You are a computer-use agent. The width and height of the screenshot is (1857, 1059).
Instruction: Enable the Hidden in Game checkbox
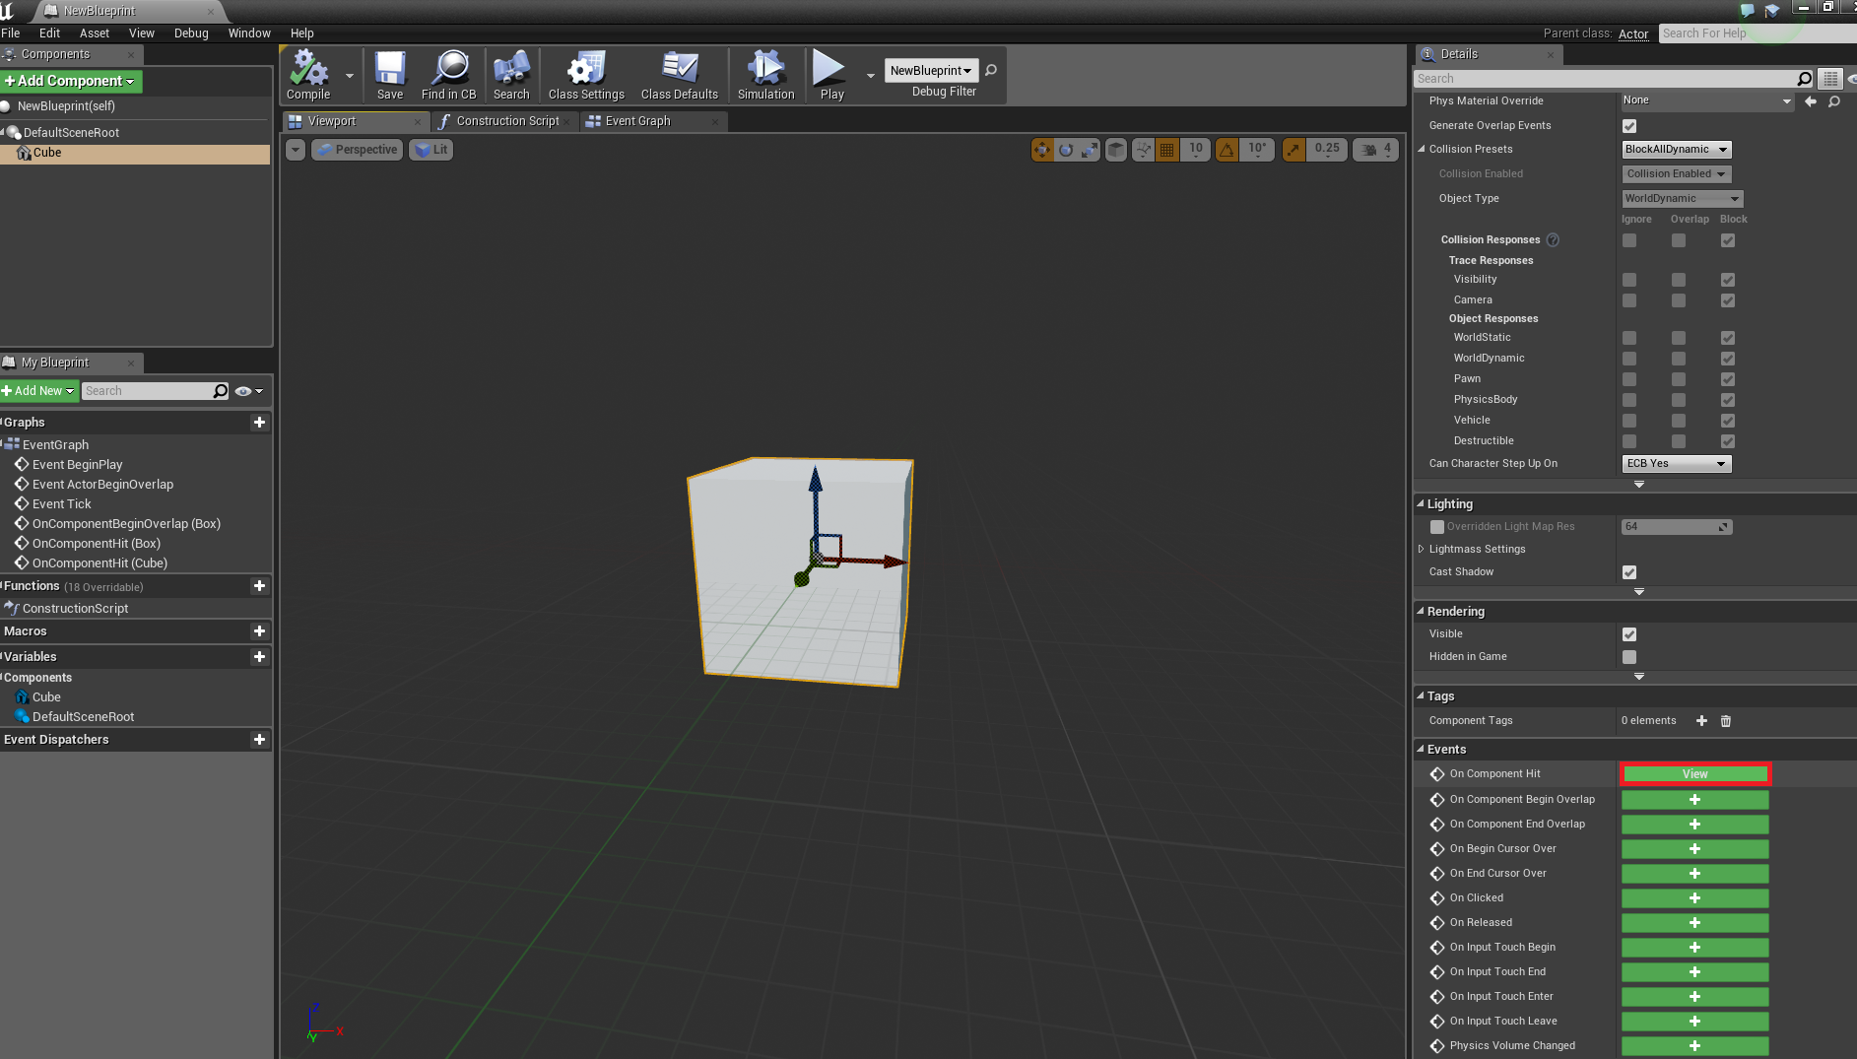[1629, 657]
